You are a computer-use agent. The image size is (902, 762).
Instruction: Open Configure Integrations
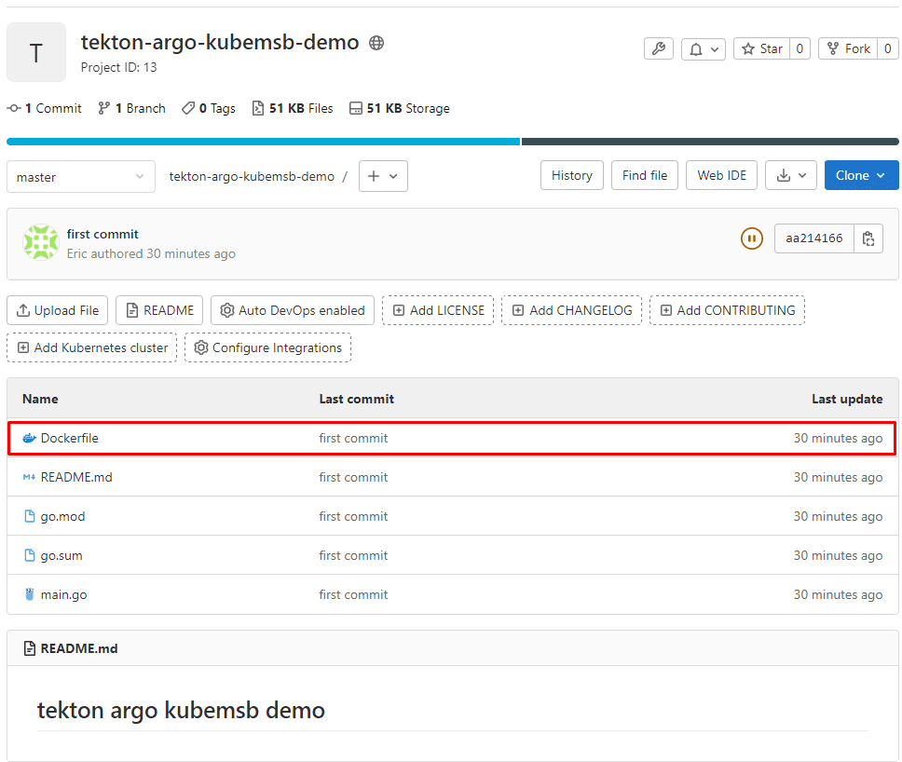click(268, 348)
